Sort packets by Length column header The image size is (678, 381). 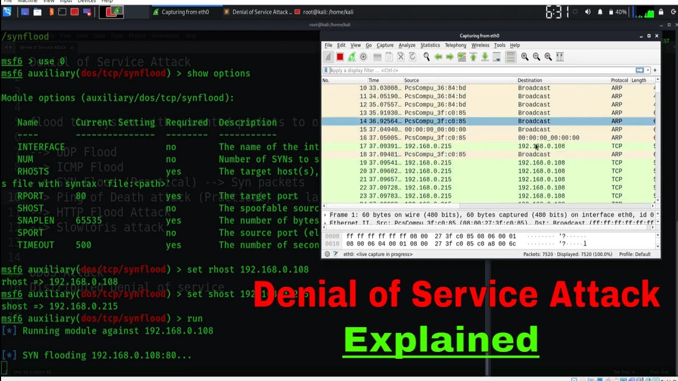[641, 80]
